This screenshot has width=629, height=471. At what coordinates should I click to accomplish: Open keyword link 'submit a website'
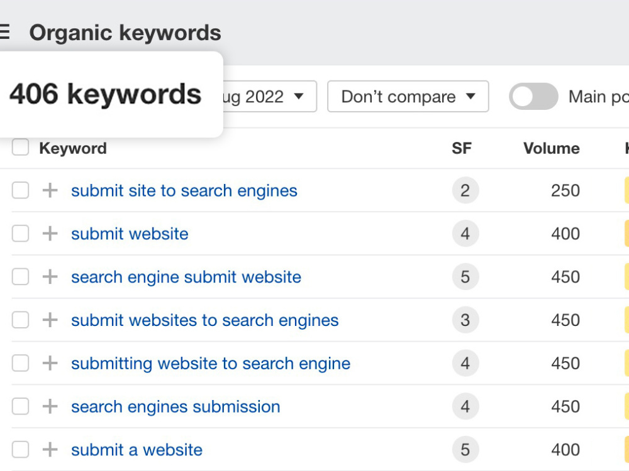tap(136, 450)
